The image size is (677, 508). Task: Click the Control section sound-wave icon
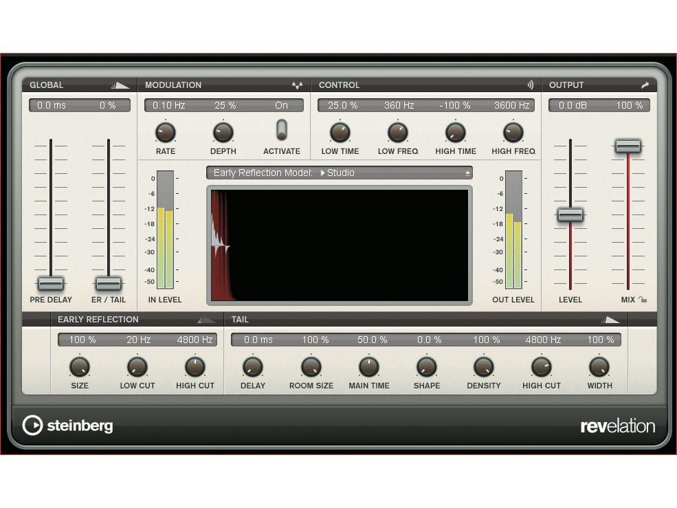click(530, 85)
